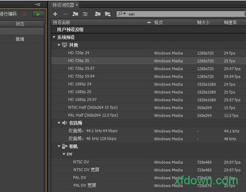Select the PAL DV preset
Screen dimensions: 246x192
point(148,178)
